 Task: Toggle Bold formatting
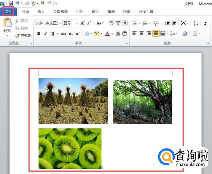click(39, 34)
